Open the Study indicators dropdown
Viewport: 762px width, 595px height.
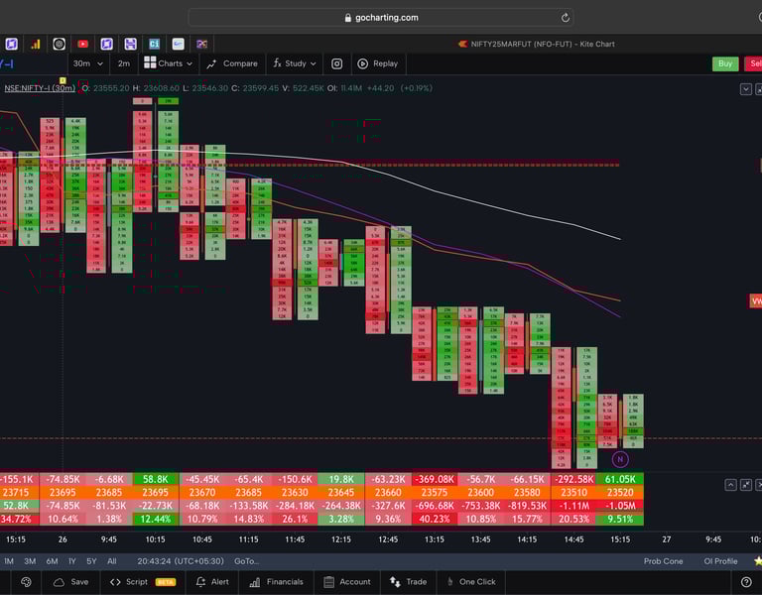295,63
